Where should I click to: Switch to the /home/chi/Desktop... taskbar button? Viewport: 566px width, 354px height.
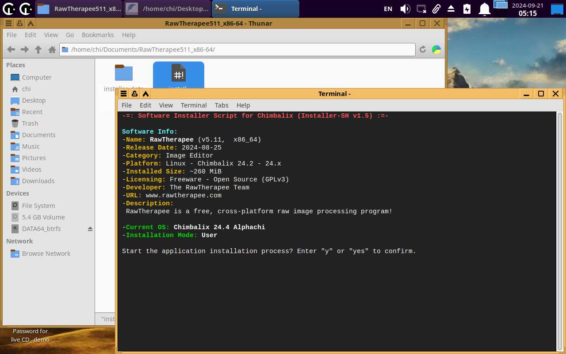point(166,9)
